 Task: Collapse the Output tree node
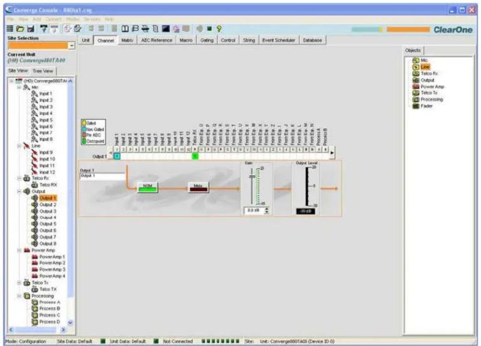coord(19,191)
